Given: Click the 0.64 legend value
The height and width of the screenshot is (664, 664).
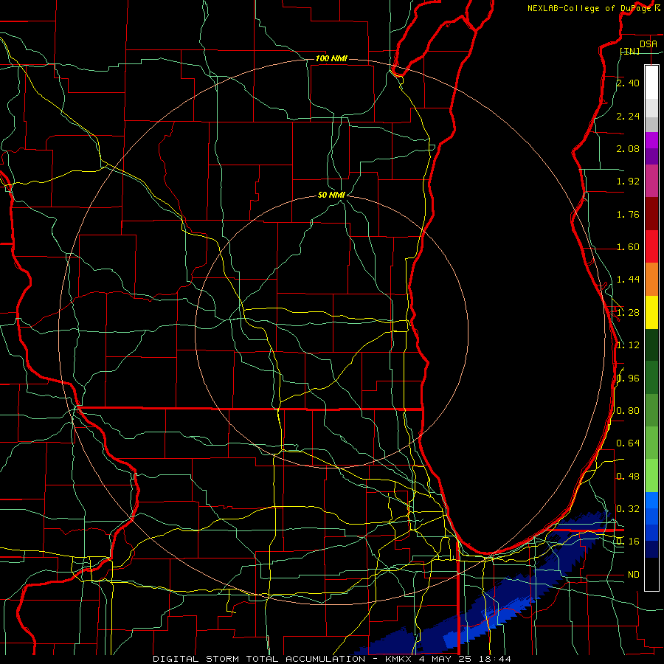Looking at the screenshot, I should 628,443.
